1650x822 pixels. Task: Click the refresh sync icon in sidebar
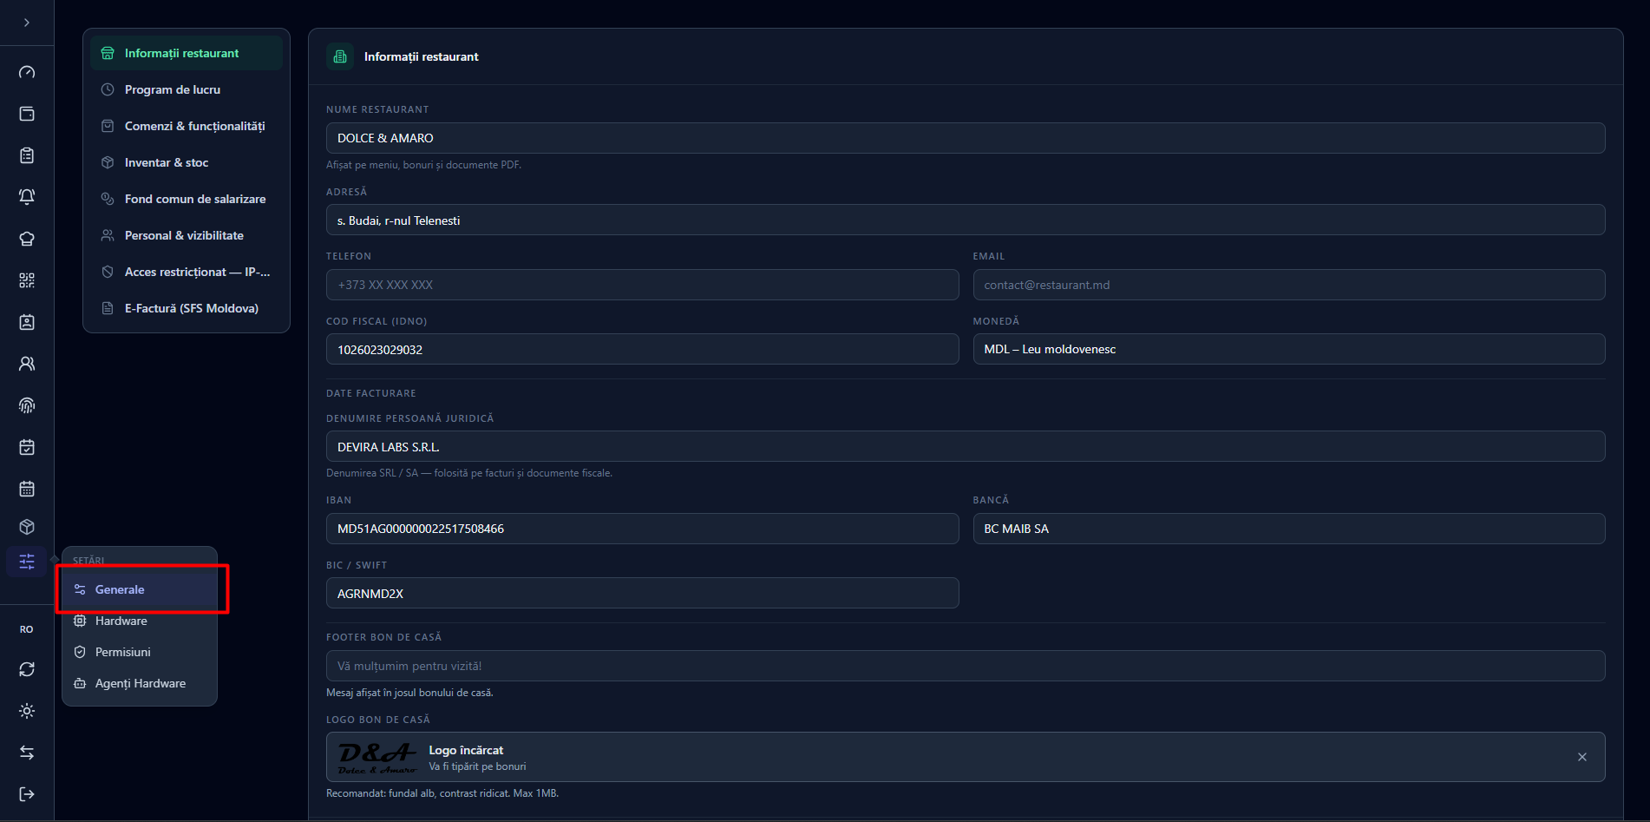tap(27, 669)
